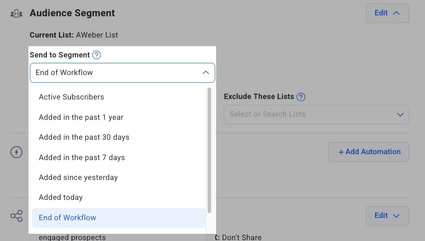Open help icon beside Exclude These Lists

301,97
